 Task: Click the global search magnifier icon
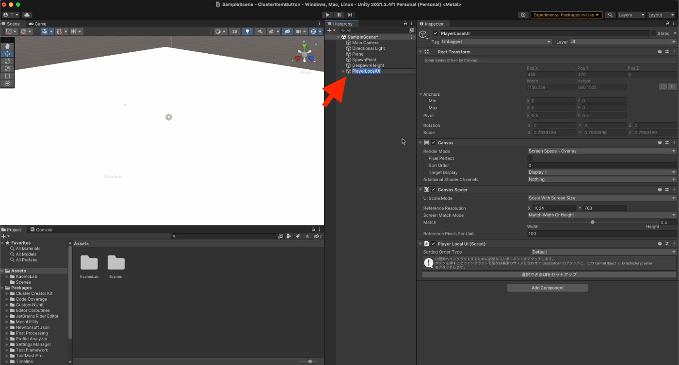click(x=611, y=15)
